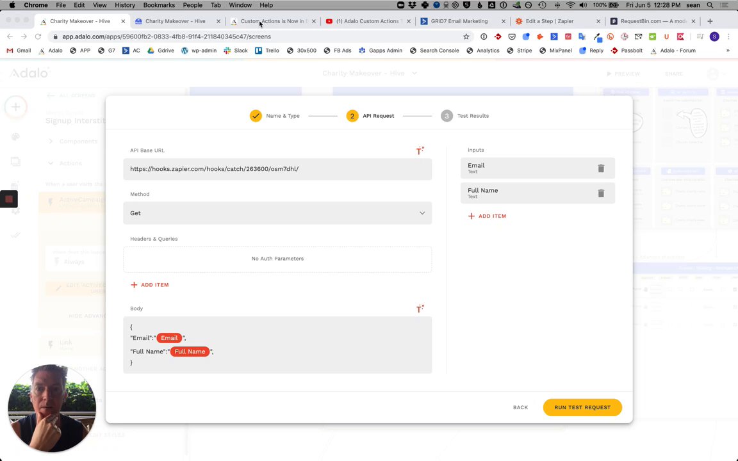Click the No Auth Parameters placeholder box
Image resolution: width=738 pixels, height=461 pixels.
277,259
